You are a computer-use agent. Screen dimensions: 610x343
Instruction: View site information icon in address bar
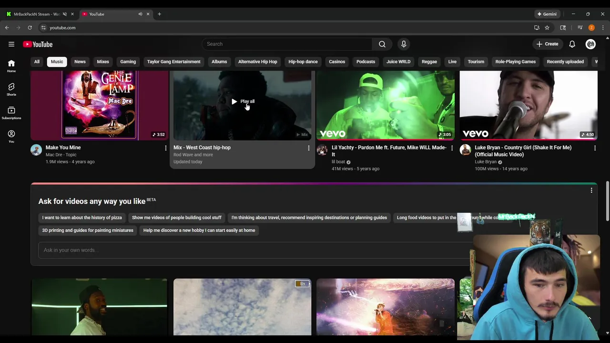[x=43, y=28]
